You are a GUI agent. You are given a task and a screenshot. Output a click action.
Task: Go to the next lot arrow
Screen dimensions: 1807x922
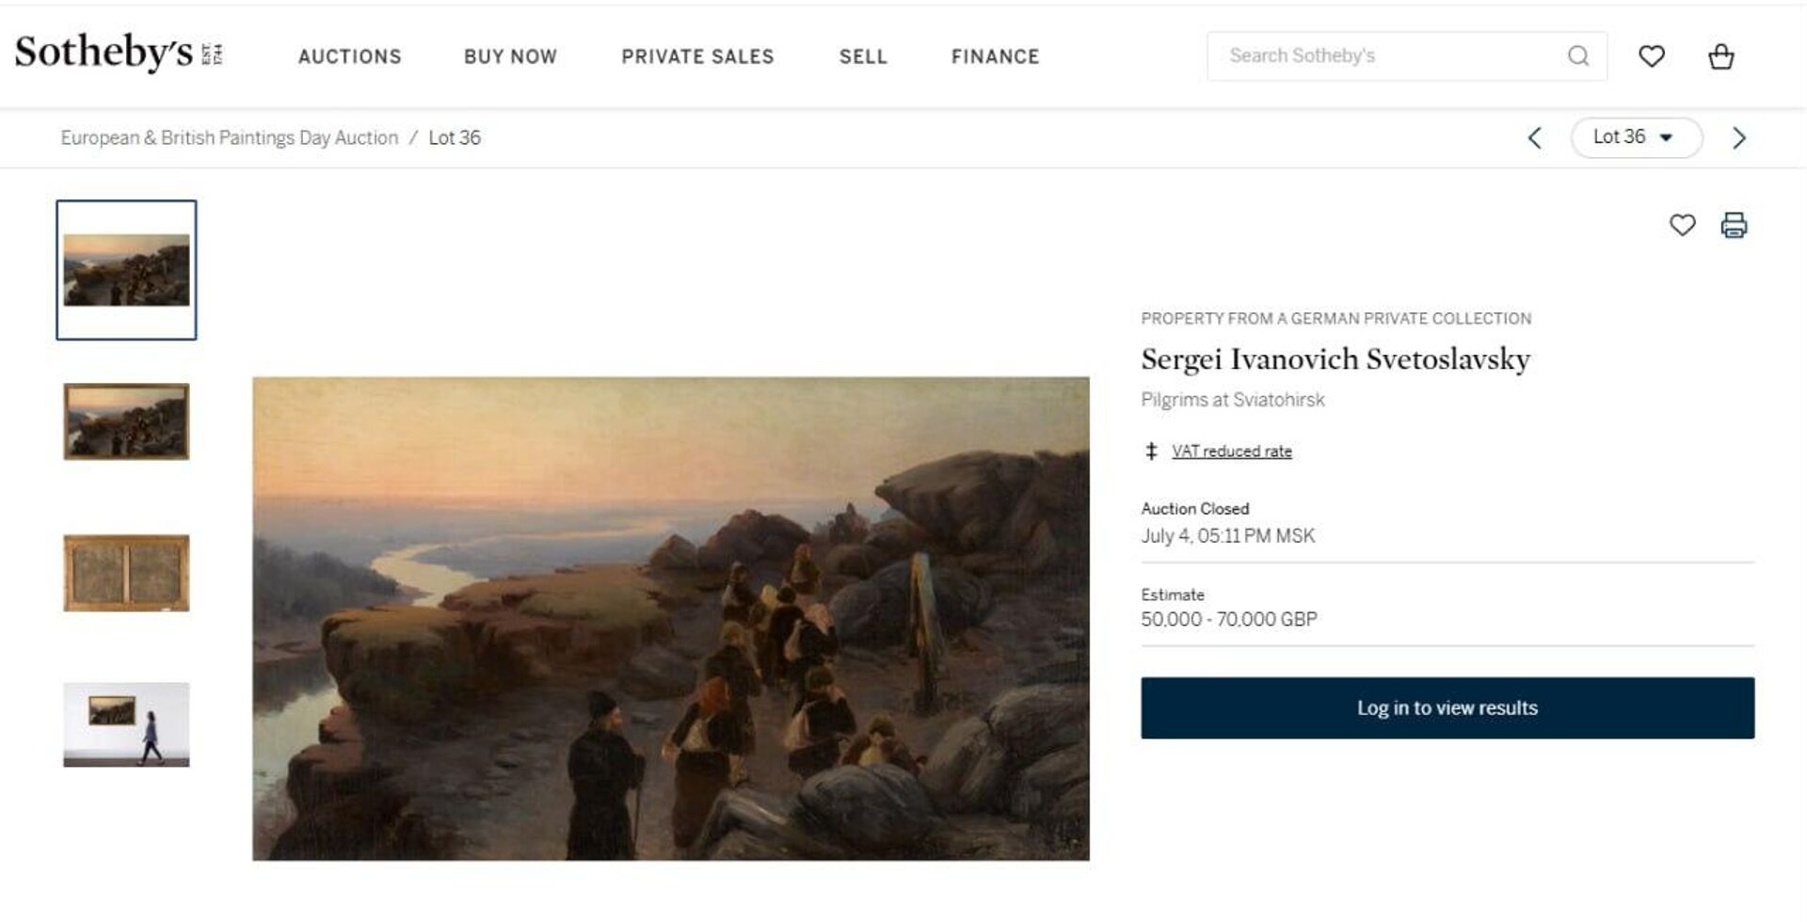[1739, 138]
